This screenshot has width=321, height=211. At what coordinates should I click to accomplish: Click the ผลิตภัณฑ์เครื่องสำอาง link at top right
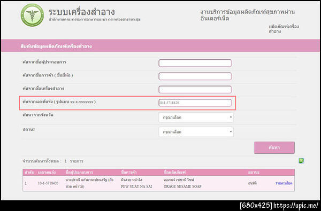(x=284, y=29)
